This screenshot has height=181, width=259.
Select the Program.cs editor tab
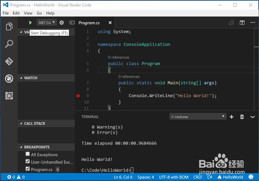[x=89, y=23]
